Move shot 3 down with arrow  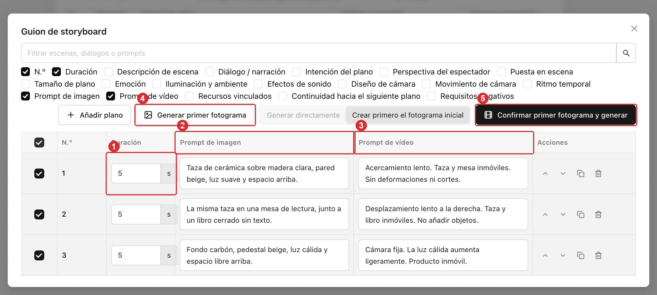(563, 255)
